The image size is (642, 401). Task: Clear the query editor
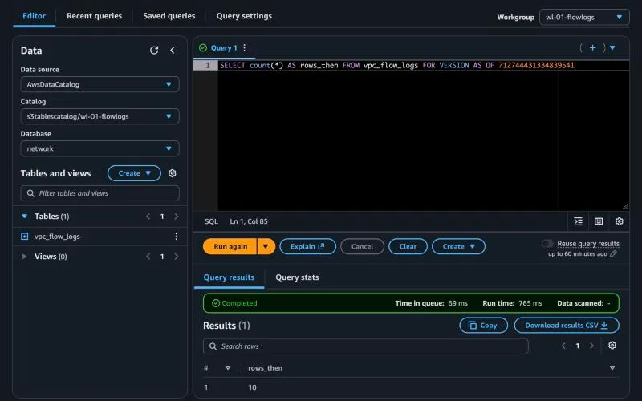pos(408,246)
